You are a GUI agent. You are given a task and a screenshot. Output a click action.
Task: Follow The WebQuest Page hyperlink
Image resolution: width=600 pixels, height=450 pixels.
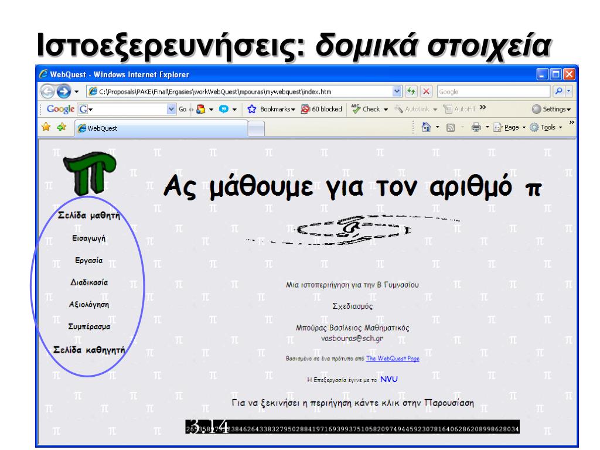pyautogui.click(x=393, y=359)
